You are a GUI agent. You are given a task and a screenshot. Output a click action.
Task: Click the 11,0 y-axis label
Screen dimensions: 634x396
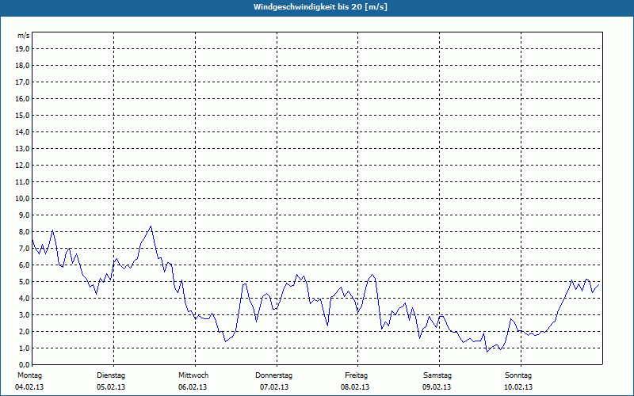coord(22,182)
